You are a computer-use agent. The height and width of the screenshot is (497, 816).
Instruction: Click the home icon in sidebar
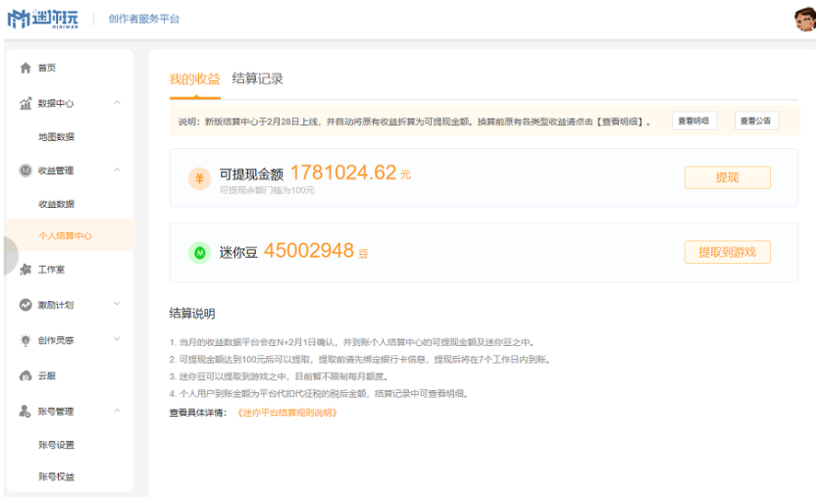26,68
